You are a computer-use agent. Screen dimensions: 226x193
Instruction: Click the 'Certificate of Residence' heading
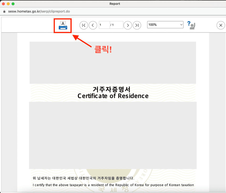click(x=113, y=96)
